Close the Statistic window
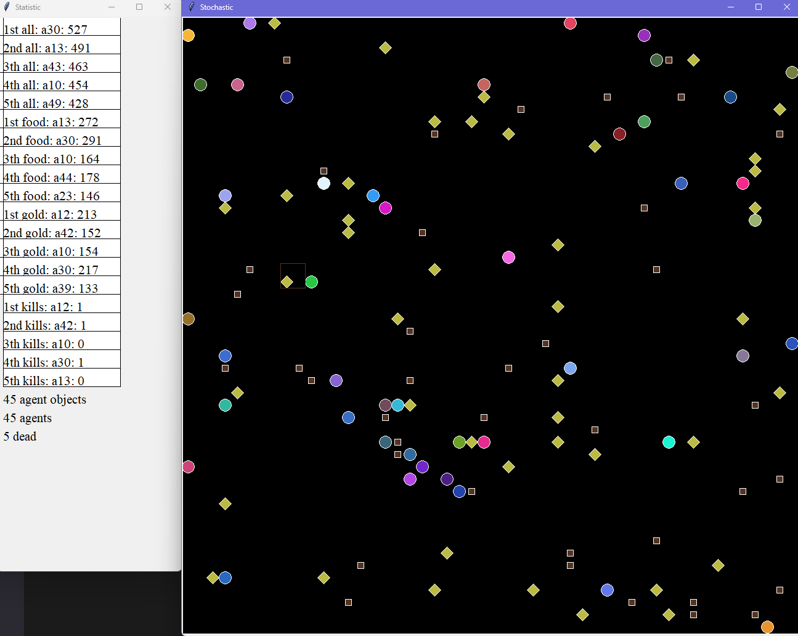This screenshot has height=636, width=798. click(x=168, y=7)
